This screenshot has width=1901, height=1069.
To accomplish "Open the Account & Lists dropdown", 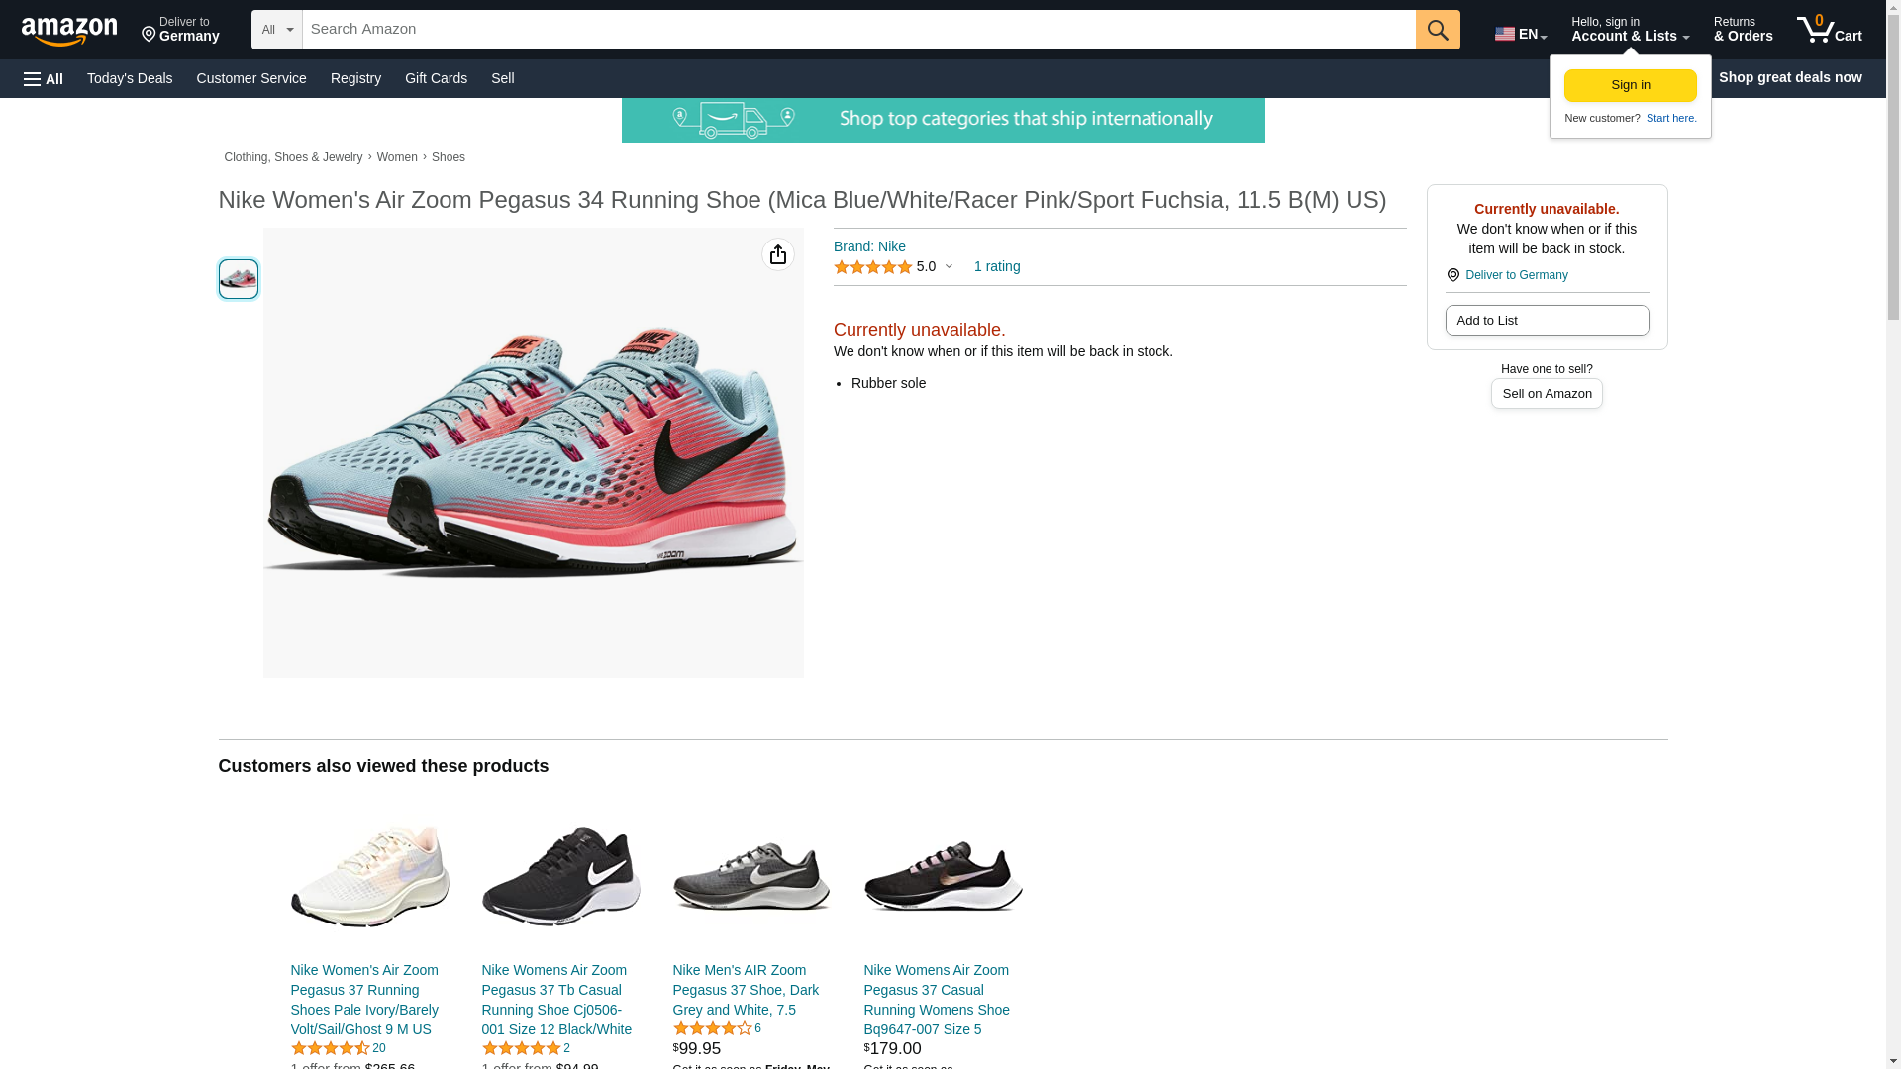I will pyautogui.click(x=1630, y=29).
